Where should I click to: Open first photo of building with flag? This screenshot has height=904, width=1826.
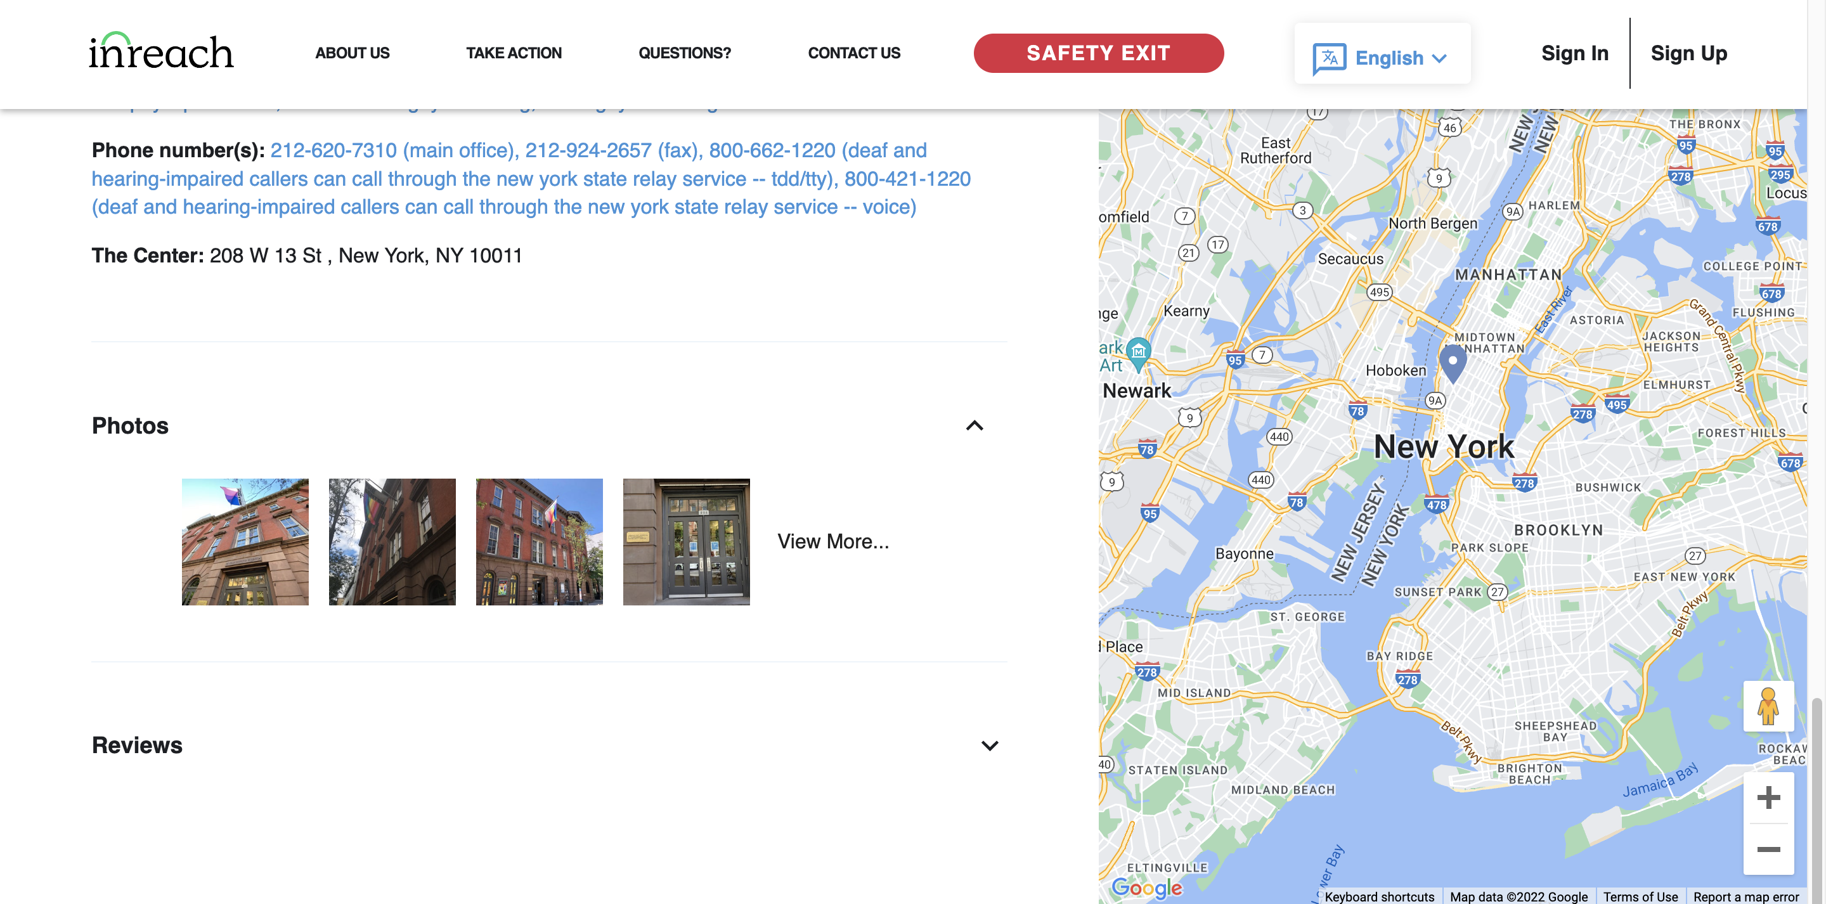(x=245, y=541)
